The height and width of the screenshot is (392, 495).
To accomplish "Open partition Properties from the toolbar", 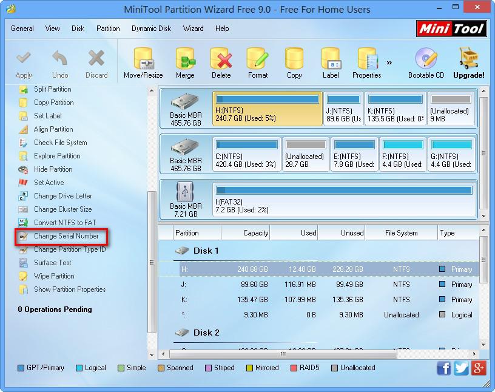I will (366, 61).
